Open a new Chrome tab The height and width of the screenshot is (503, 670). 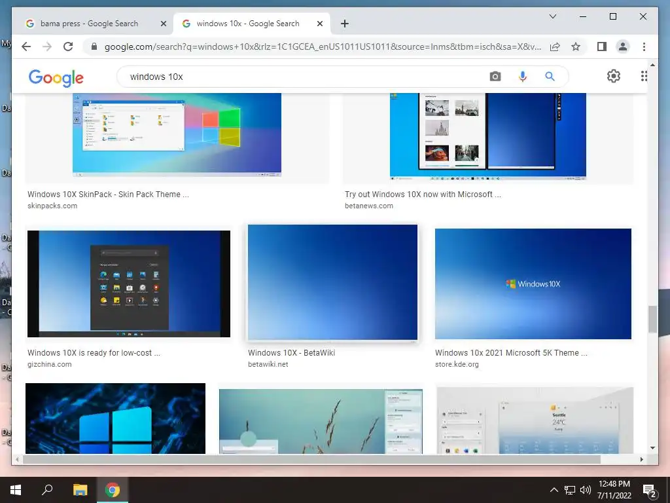(344, 24)
